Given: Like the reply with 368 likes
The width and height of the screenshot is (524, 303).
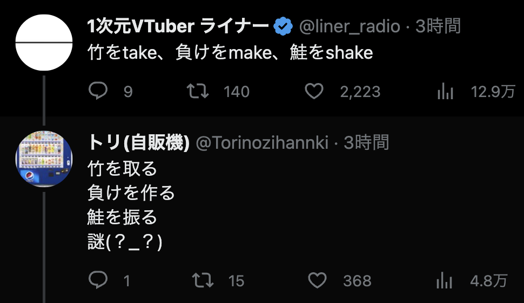Looking at the screenshot, I should coord(317,280).
